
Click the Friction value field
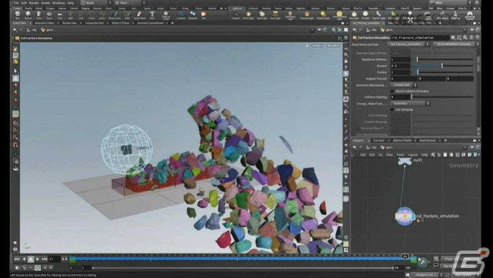point(400,72)
